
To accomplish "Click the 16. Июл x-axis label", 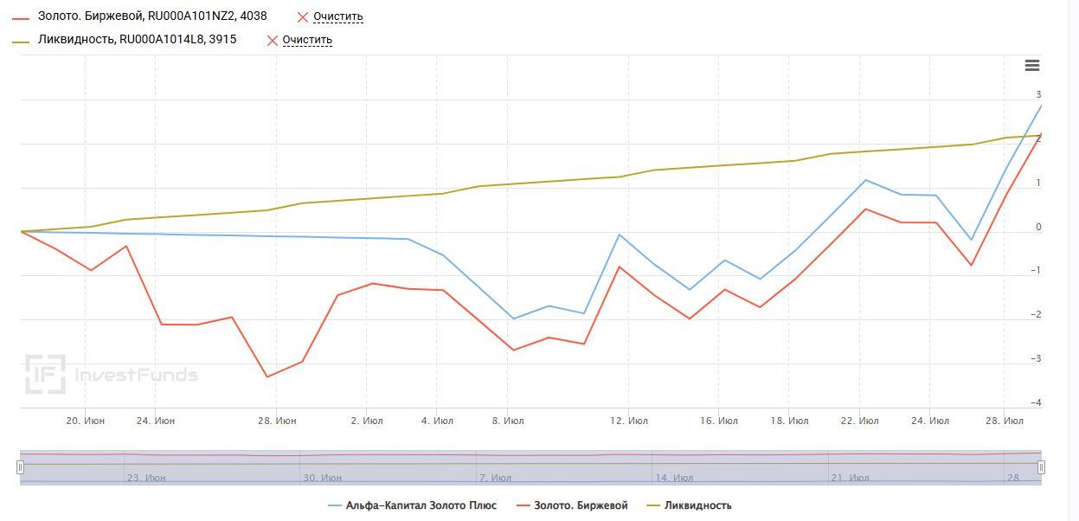I will [719, 421].
